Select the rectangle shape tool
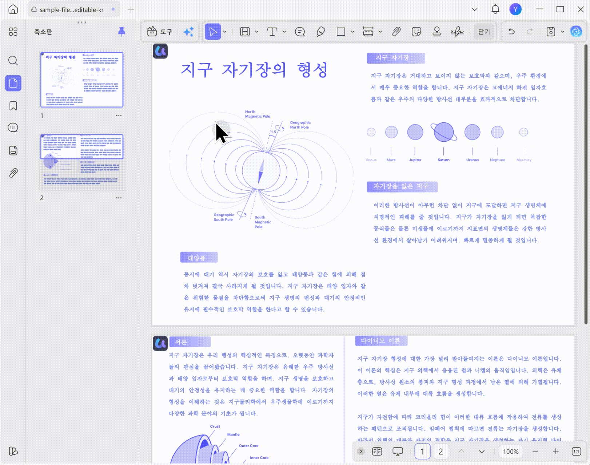This screenshot has height=465, width=590. [341, 32]
